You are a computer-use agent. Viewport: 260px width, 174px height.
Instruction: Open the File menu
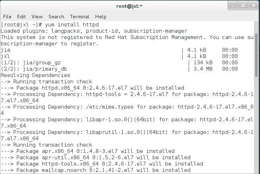tap(7, 17)
